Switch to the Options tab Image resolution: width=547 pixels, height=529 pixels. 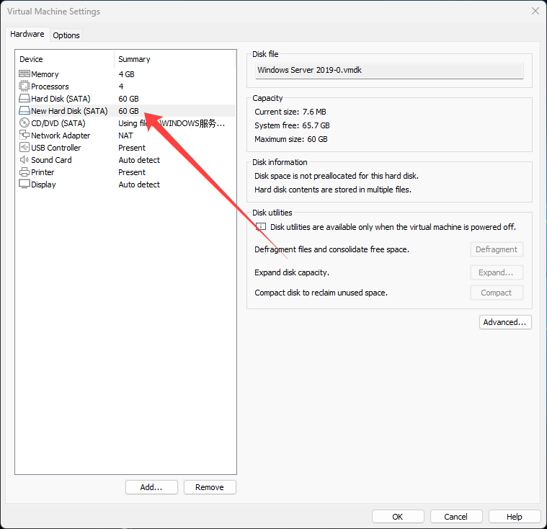pos(66,35)
